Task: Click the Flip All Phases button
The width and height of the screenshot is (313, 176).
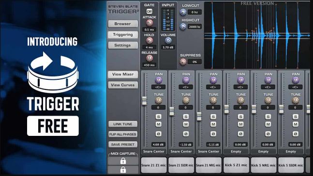Action: (x=123, y=134)
